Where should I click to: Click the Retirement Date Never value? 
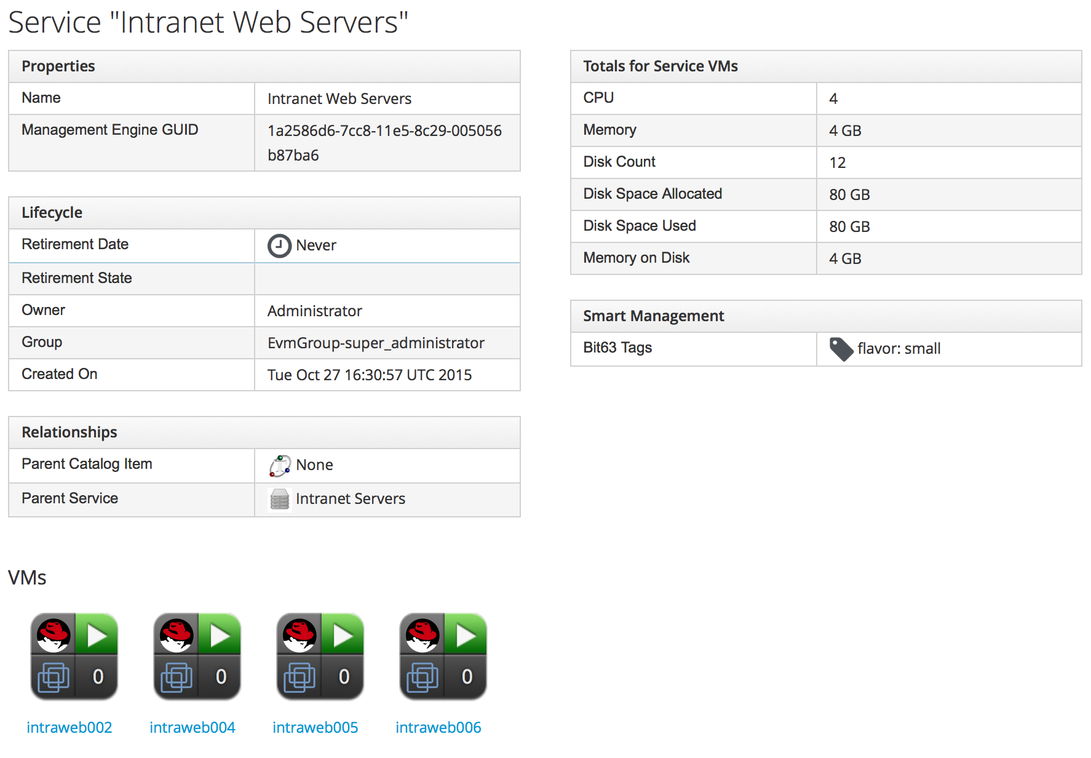(x=316, y=245)
